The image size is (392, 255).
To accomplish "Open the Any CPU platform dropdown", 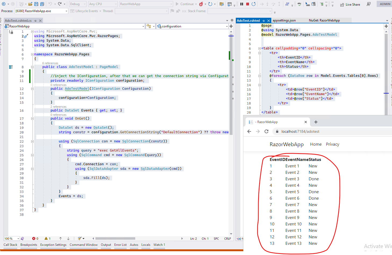I will pos(103,4).
